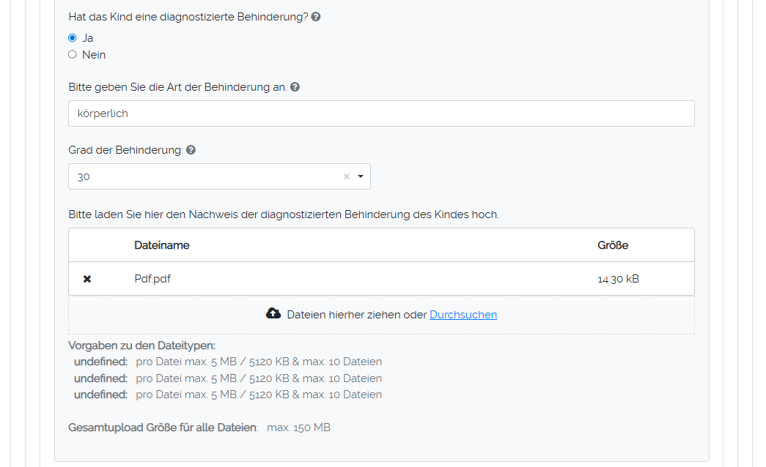Click the Größe column header
Screen dimensions: 766x467
(x=613, y=245)
